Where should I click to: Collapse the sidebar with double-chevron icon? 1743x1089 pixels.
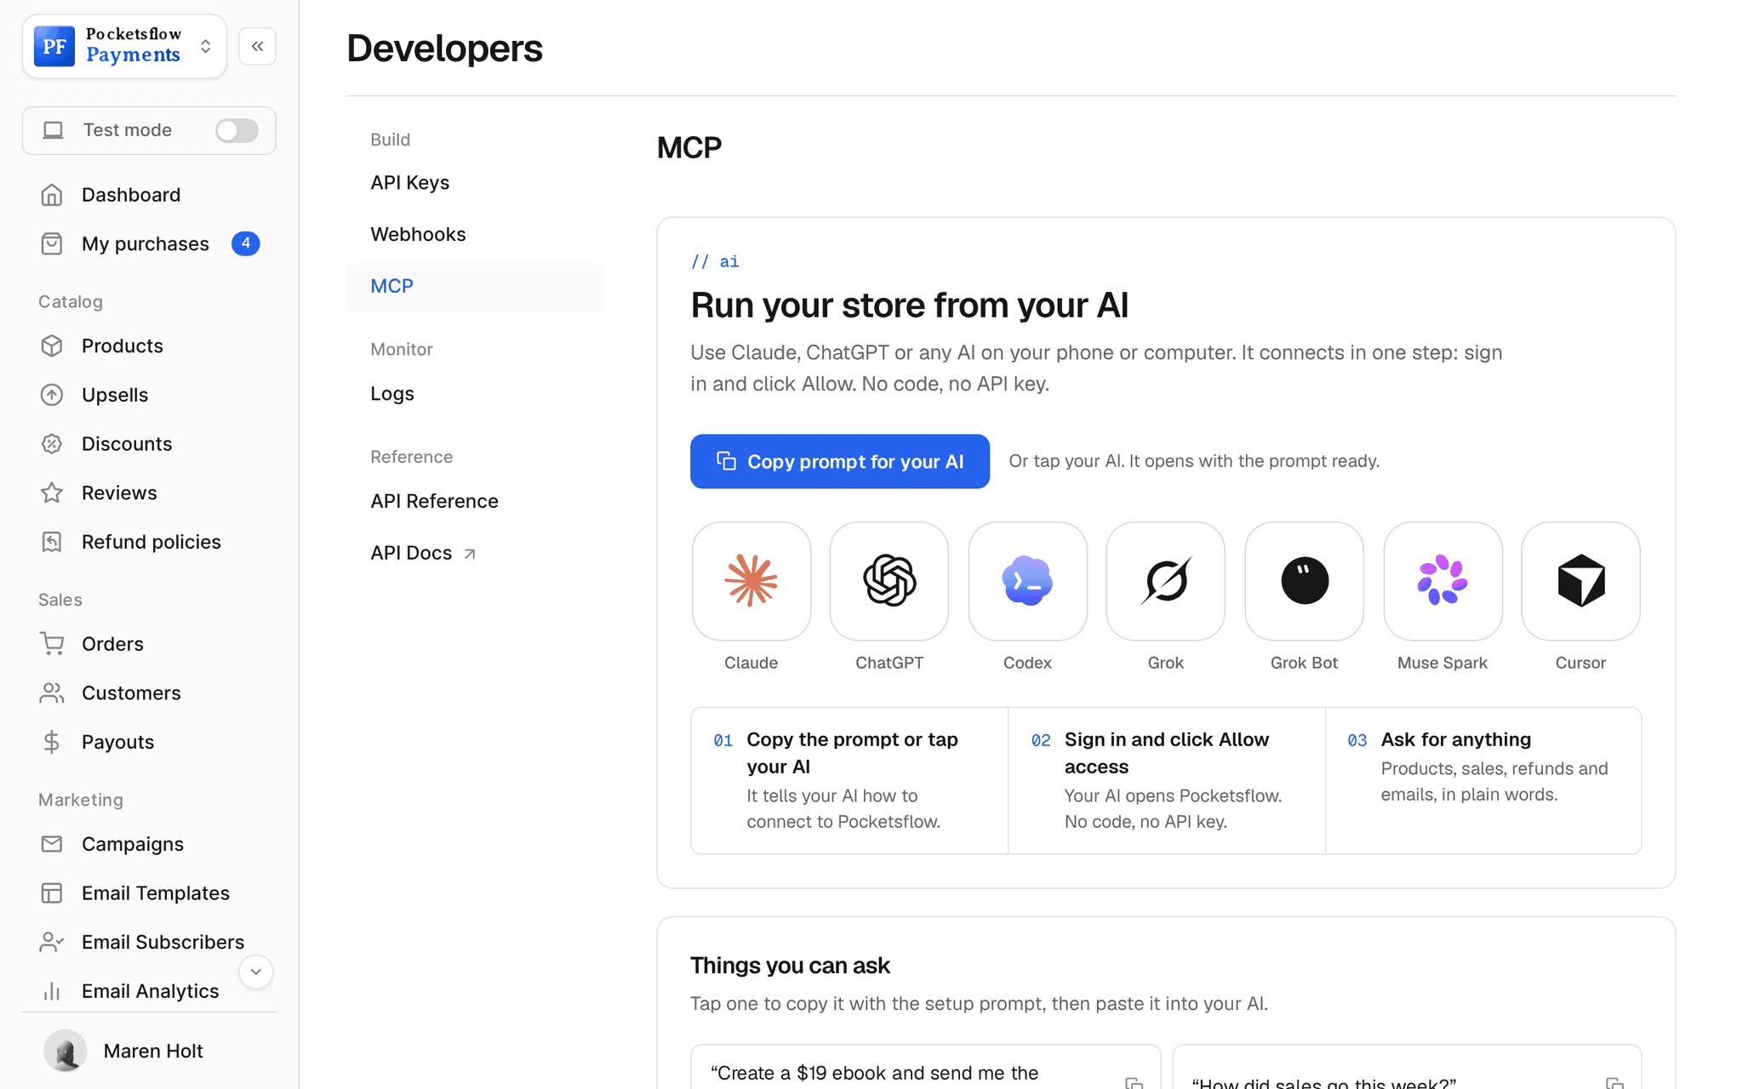tap(257, 46)
